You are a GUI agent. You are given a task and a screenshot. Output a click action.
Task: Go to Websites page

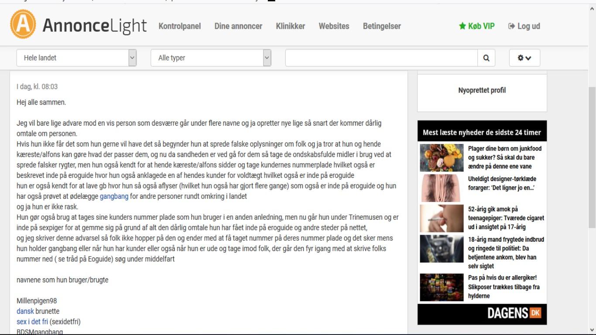click(334, 26)
